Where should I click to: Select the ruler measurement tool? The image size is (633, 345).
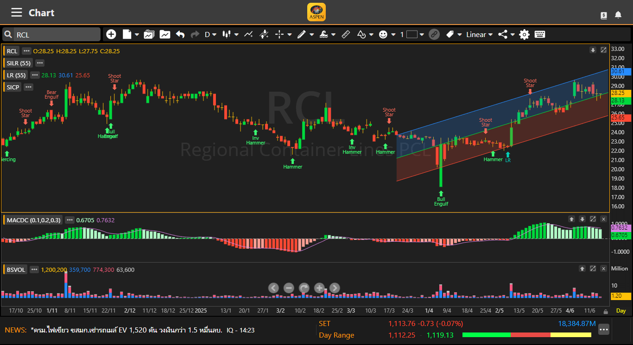point(346,34)
